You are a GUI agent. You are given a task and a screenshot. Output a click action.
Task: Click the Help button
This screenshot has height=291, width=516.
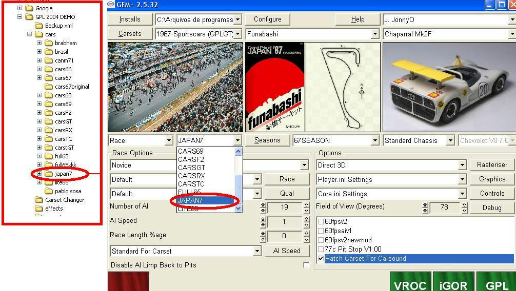click(x=358, y=19)
